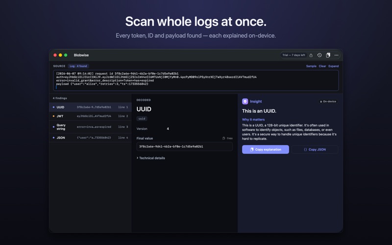Screen dimensions: 392x245
Task: Click the uuid tag chip
Action: pyautogui.click(x=142, y=119)
